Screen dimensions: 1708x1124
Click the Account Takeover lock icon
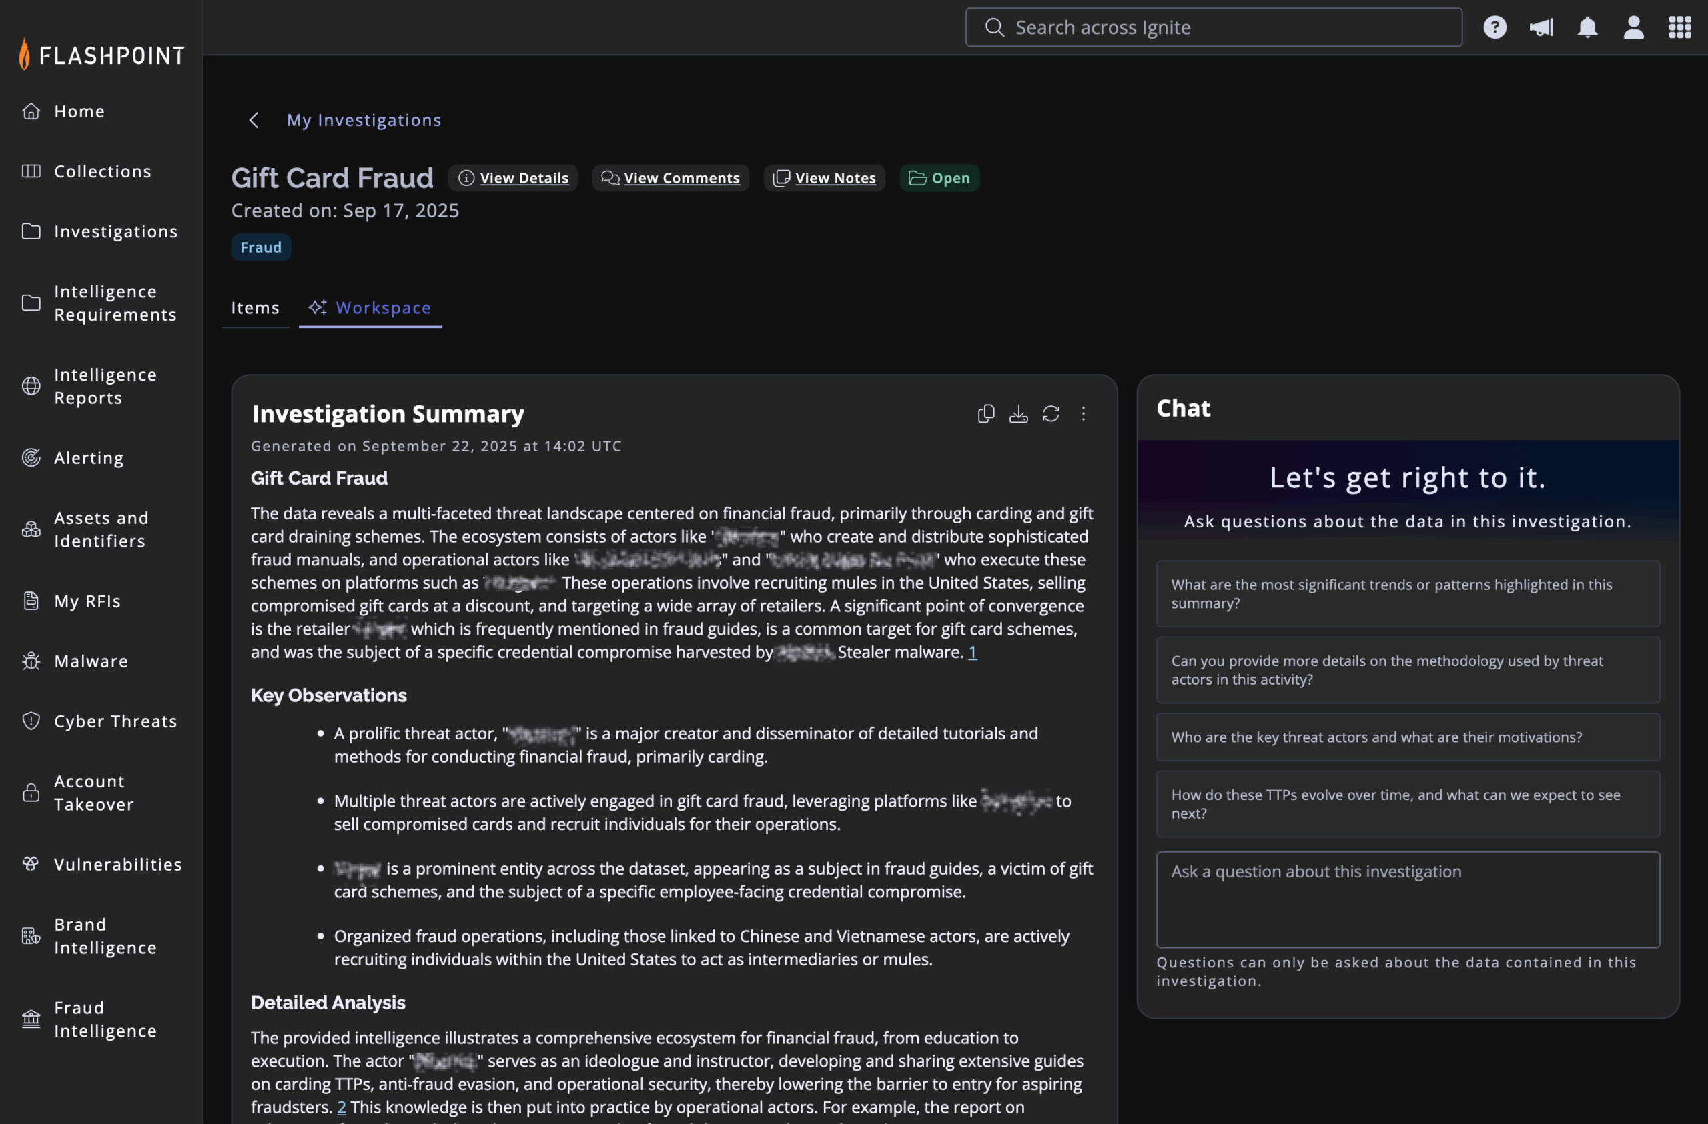click(x=31, y=793)
